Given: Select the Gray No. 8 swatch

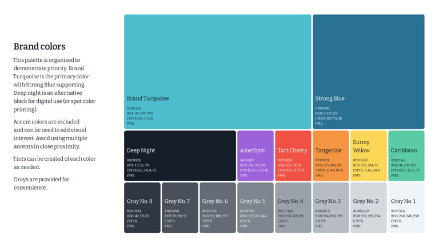Looking at the screenshot, I should pyautogui.click(x=142, y=208).
